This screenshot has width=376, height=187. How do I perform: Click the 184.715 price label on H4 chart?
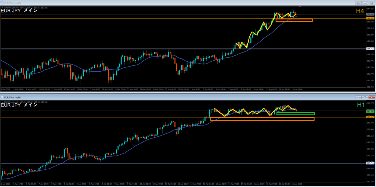tap(370, 48)
